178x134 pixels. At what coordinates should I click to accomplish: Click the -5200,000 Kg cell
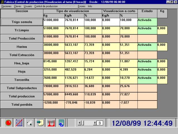(x=54, y=105)
